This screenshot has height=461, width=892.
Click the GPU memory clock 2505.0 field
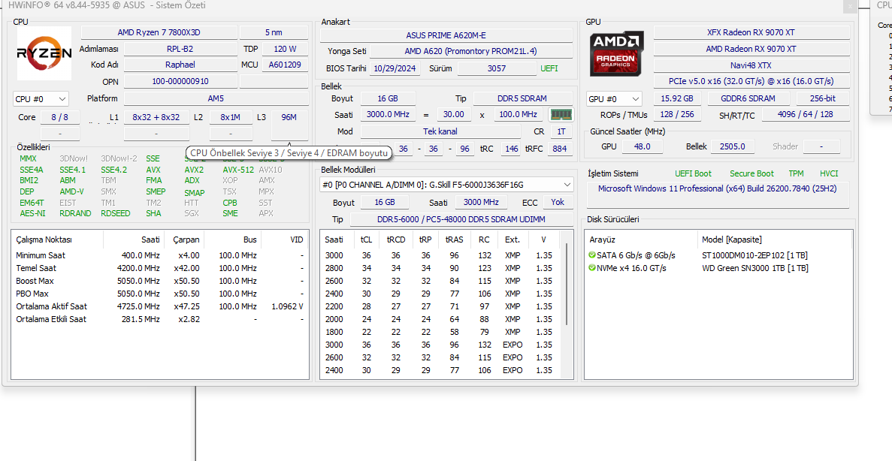(x=732, y=146)
